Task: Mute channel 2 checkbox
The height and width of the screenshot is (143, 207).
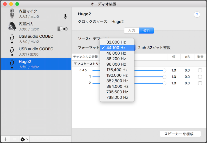Action: 200,83
